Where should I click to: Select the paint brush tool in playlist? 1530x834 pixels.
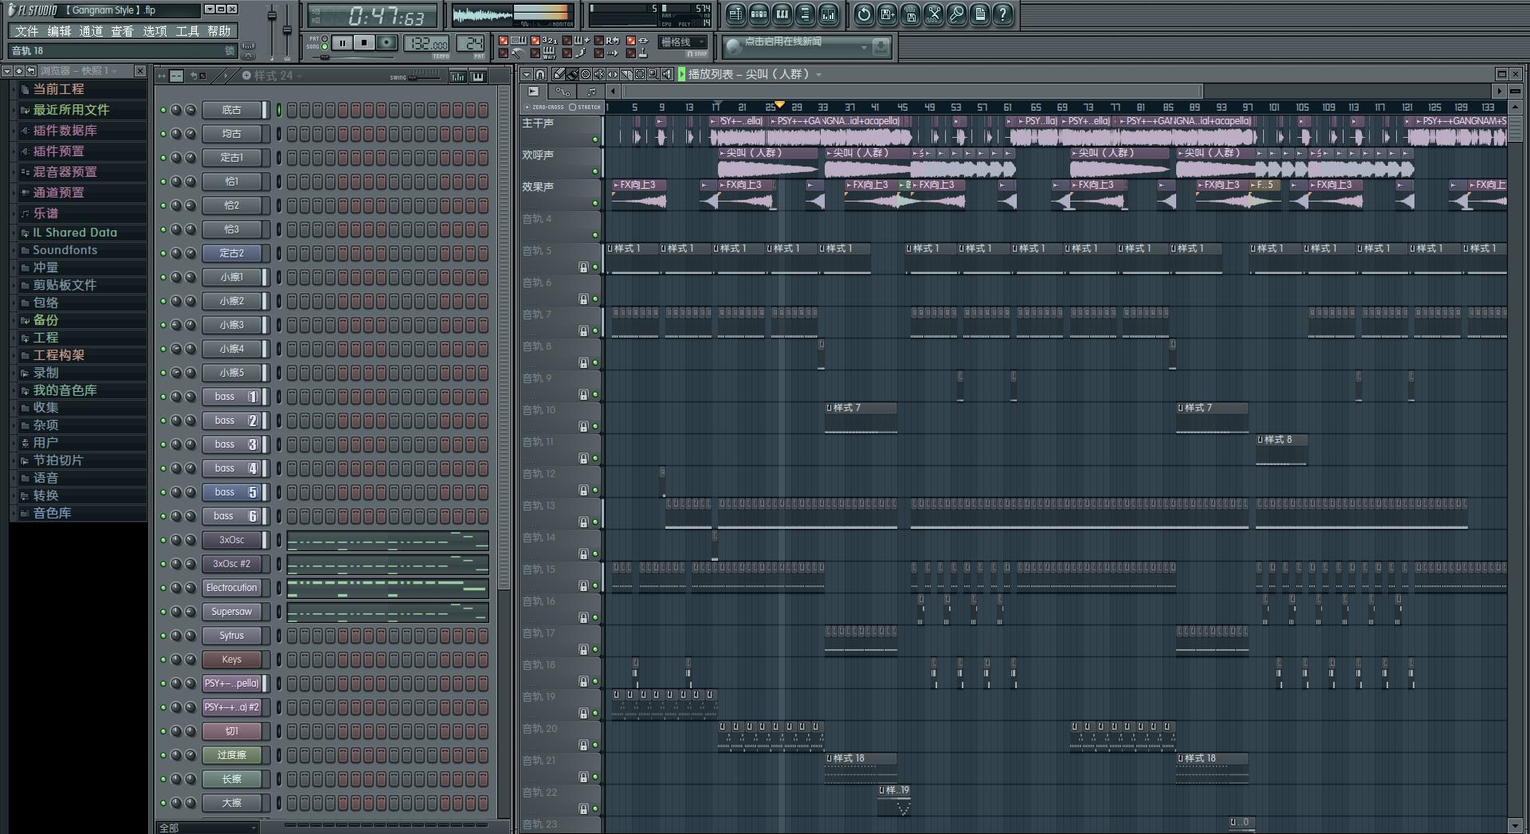pyautogui.click(x=572, y=74)
